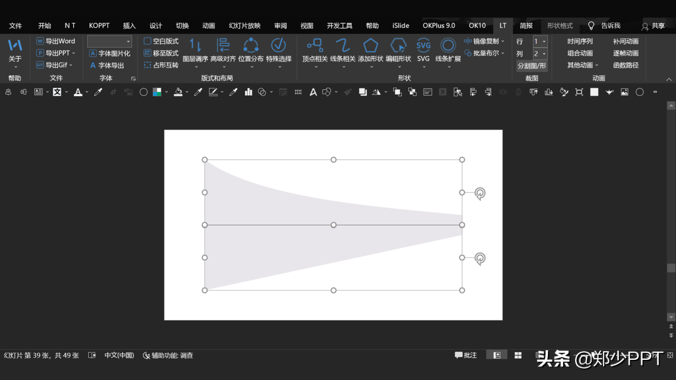Click the 线条扩展 line expand icon

448,46
